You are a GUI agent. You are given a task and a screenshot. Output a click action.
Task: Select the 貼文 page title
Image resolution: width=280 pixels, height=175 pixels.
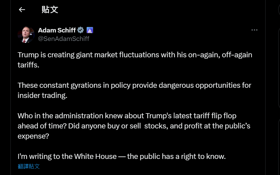tap(50, 10)
